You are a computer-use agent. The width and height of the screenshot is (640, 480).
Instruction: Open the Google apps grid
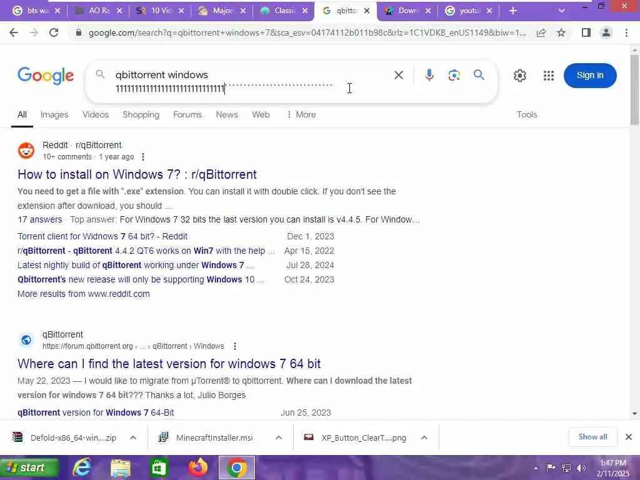549,76
